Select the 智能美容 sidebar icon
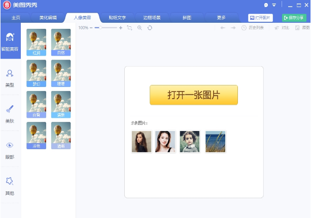This screenshot has width=311, height=218. (10, 41)
